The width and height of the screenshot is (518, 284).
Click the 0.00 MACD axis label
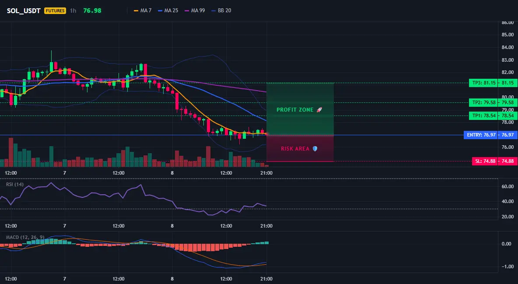507,244
